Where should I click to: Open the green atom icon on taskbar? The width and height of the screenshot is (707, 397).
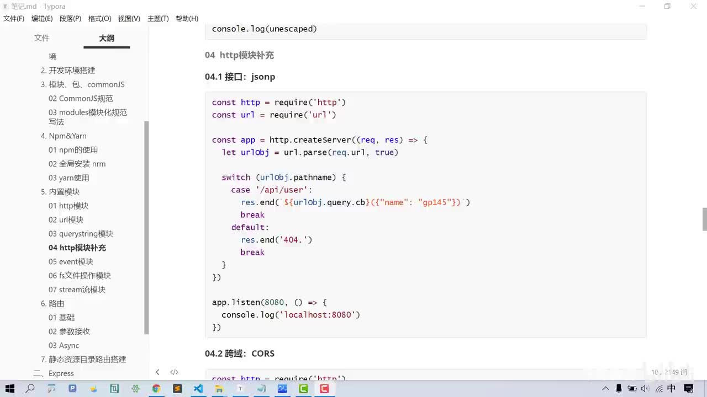[x=135, y=389]
